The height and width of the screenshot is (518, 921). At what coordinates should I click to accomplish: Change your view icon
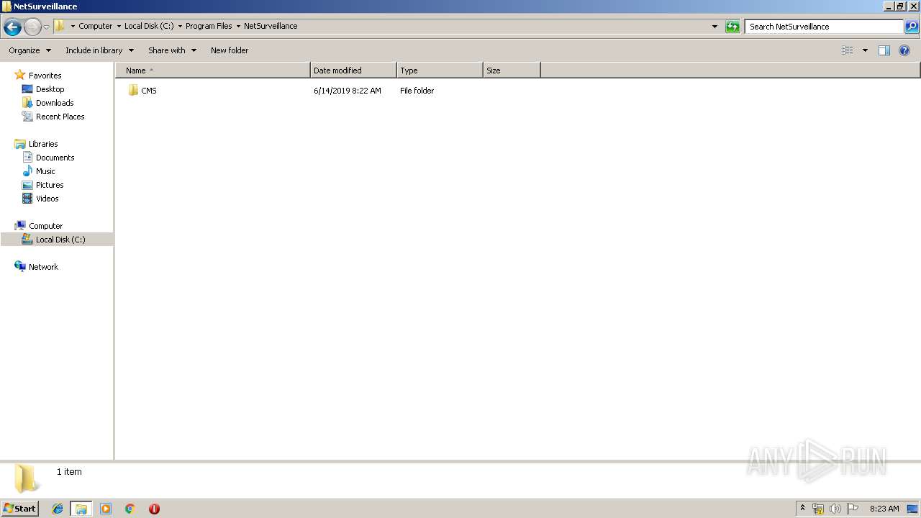click(848, 50)
